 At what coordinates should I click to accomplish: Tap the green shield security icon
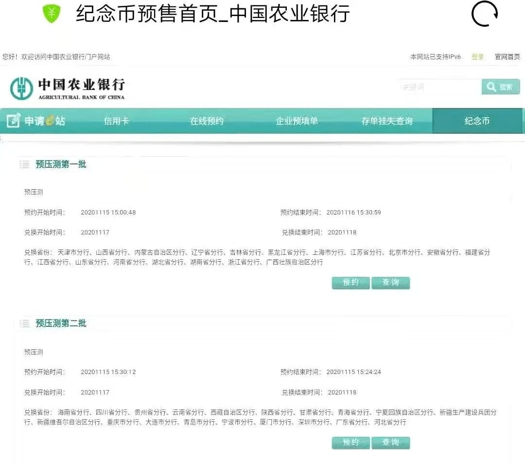[52, 14]
